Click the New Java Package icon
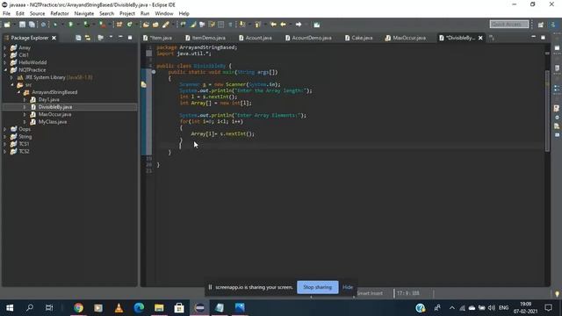This screenshot has width=562, height=316. [119, 25]
